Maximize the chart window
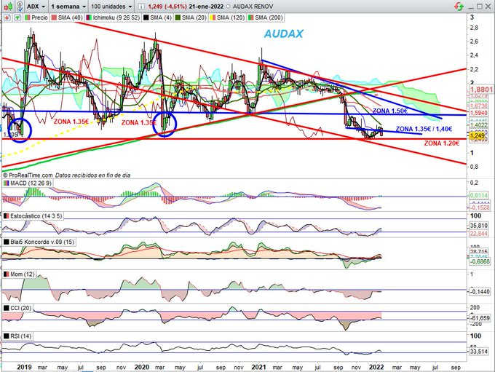This screenshot has width=495, height=372. (x=480, y=6)
